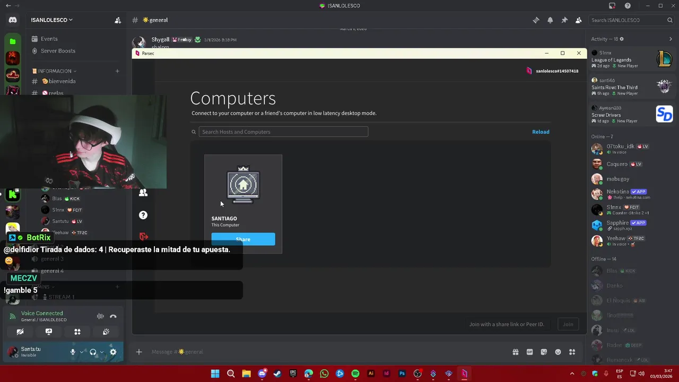Open pinned messages pin icon
This screenshot has height=382, width=679.
click(564, 20)
